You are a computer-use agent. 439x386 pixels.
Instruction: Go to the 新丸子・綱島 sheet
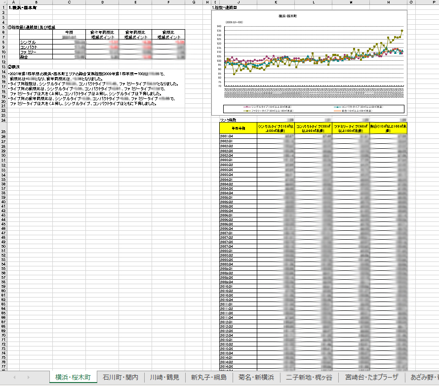point(209,378)
